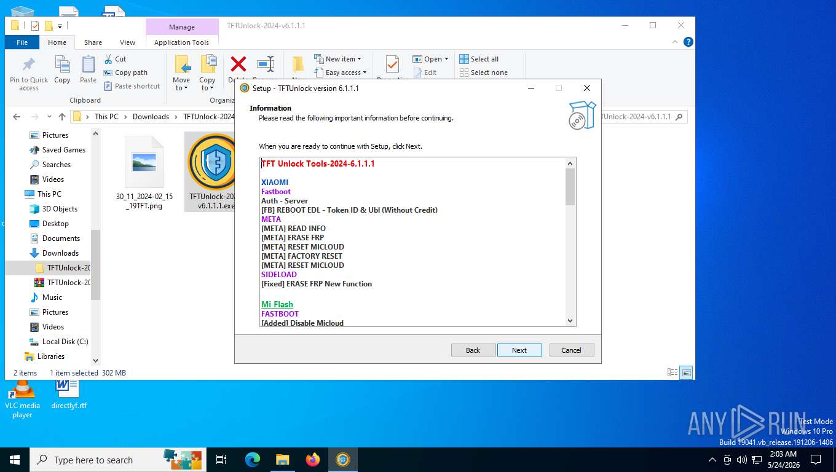Click Cut in the Clipboard group
The width and height of the screenshot is (836, 472).
point(115,59)
